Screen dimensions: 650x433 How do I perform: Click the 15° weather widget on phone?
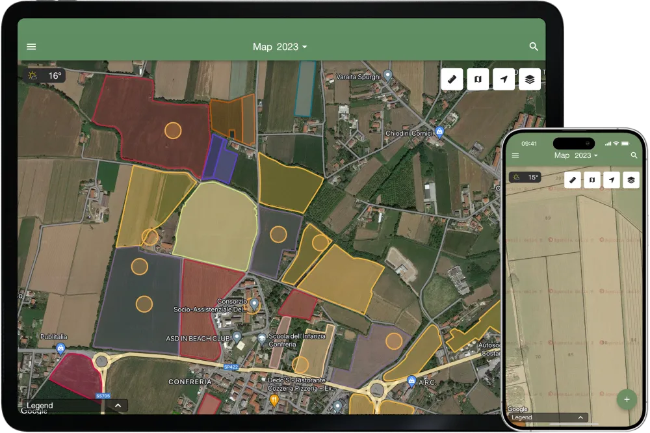pos(525,177)
